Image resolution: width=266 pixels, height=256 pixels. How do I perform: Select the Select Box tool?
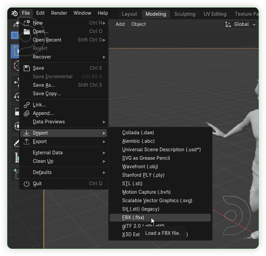pyautogui.click(x=15, y=35)
